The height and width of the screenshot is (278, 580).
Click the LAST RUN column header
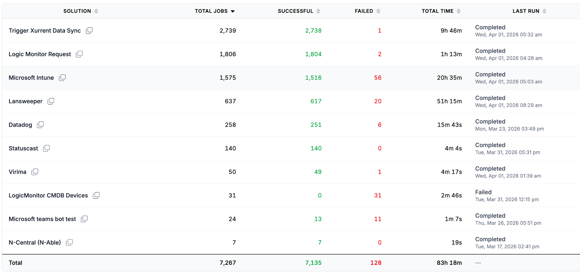tap(526, 11)
